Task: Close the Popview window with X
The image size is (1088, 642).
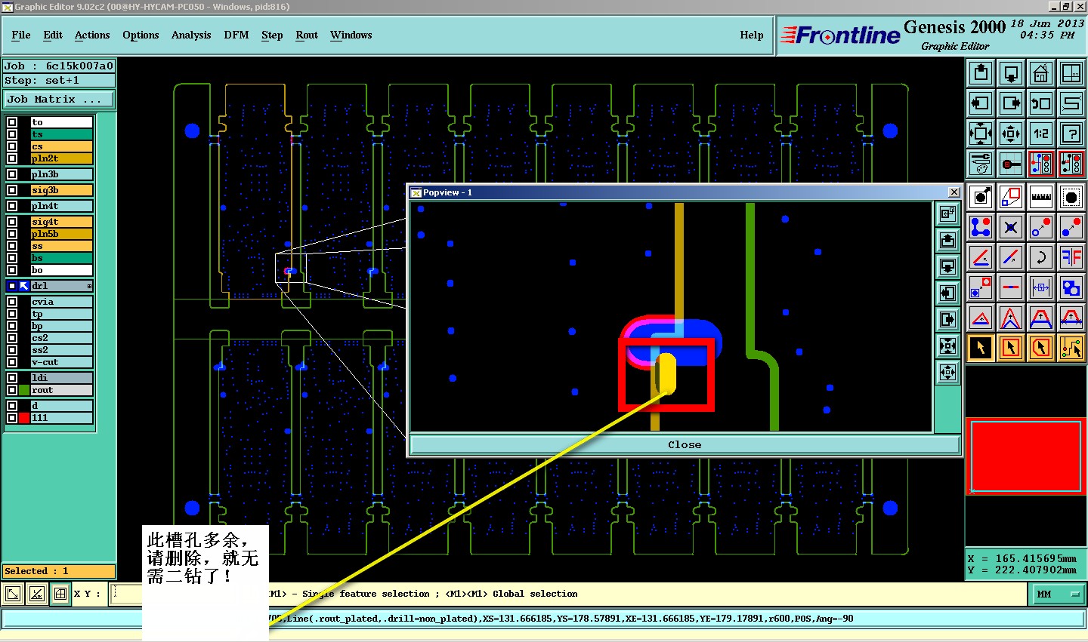Action: click(x=954, y=192)
